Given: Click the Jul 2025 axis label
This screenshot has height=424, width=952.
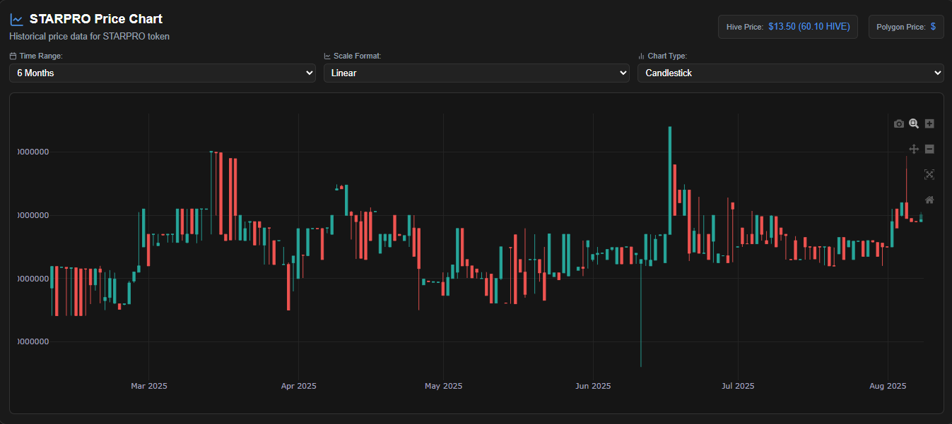Looking at the screenshot, I should point(738,386).
